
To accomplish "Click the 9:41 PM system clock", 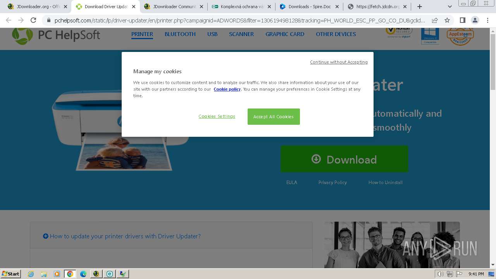I will coord(476,274).
